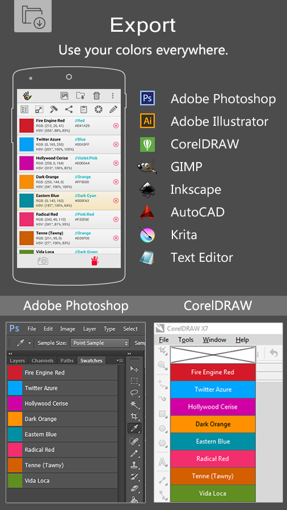Select the Rectangle tool in CorelDRAW's toolbox
The width and height of the screenshot is (287, 510).
click(x=162, y=414)
